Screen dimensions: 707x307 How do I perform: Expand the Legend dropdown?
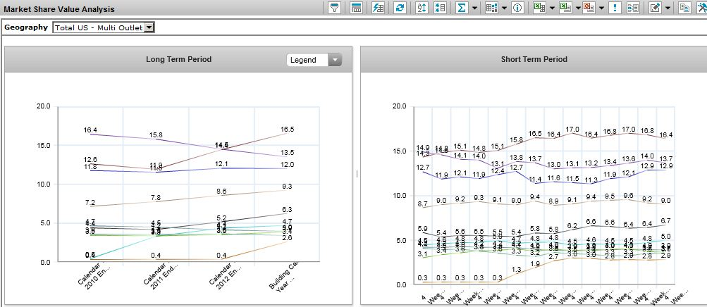(333, 61)
